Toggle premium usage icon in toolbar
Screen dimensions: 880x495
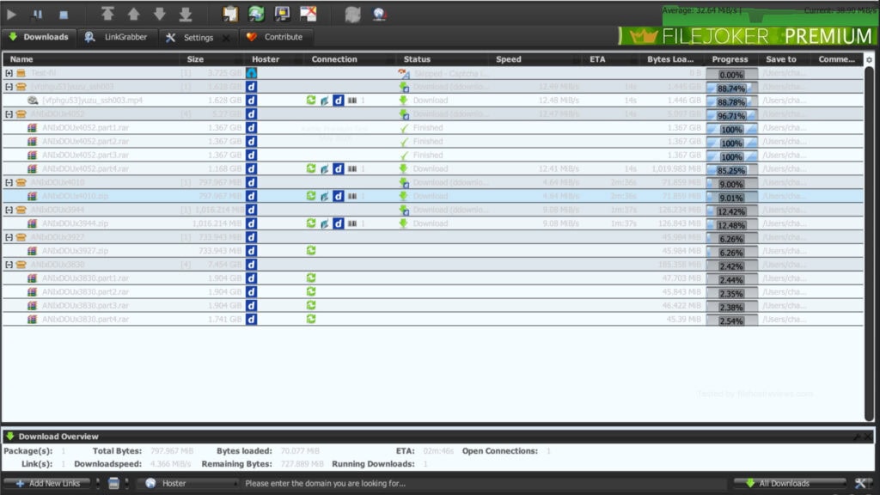[282, 14]
